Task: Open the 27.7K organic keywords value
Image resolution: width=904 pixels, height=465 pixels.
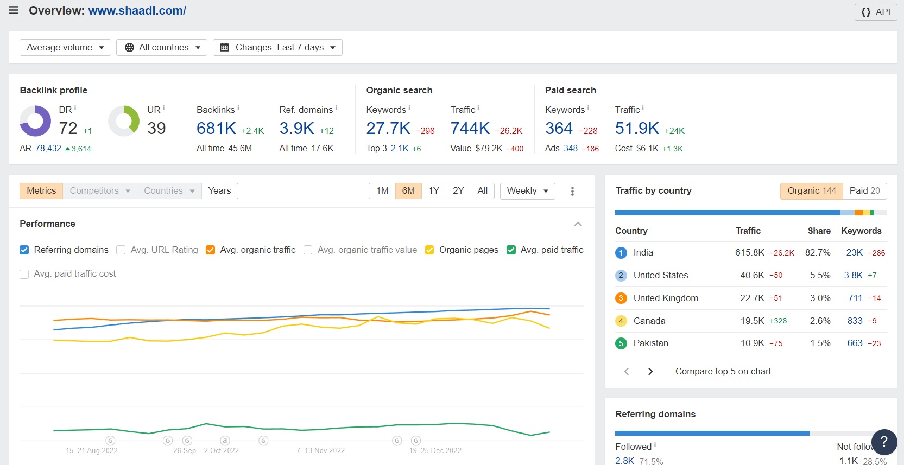Action: [x=388, y=128]
